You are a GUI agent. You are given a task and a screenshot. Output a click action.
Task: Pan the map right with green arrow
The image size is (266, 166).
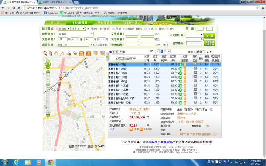[50, 64]
